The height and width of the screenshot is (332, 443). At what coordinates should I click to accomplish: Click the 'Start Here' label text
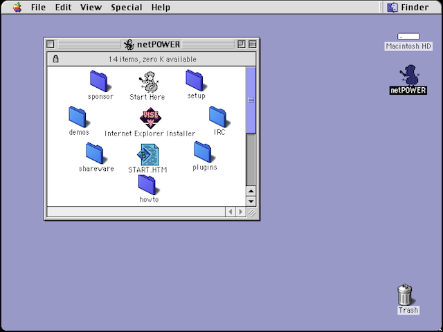click(x=147, y=97)
